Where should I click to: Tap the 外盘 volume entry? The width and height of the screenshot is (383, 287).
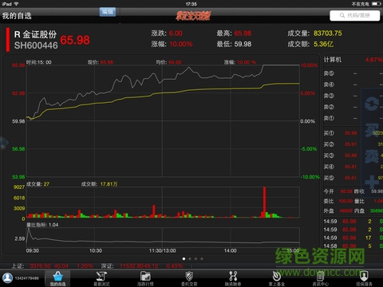(338, 210)
